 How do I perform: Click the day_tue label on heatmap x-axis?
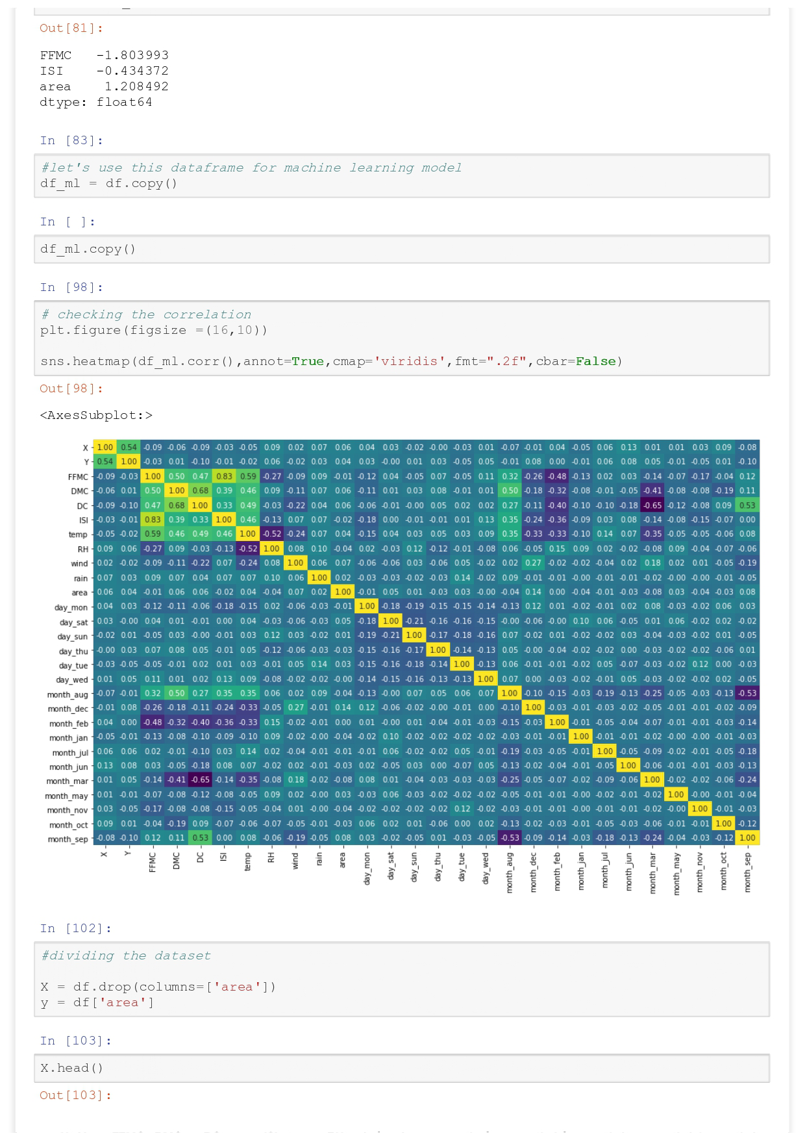(462, 867)
